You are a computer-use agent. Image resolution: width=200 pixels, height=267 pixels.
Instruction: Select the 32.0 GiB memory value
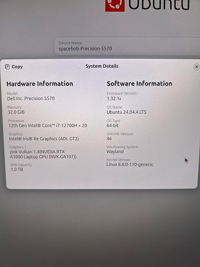click(16, 112)
